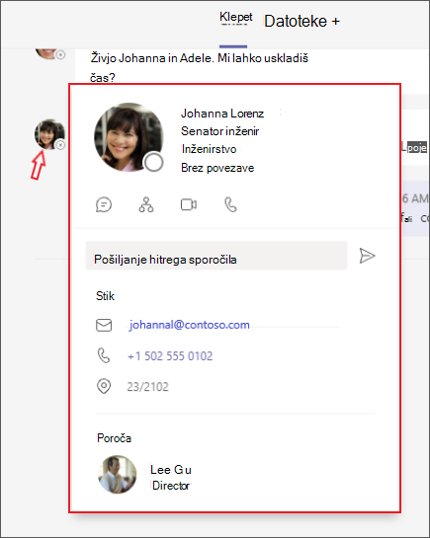
Task: Click in Pošiljanje hitrega sporočila field
Action: tap(216, 256)
